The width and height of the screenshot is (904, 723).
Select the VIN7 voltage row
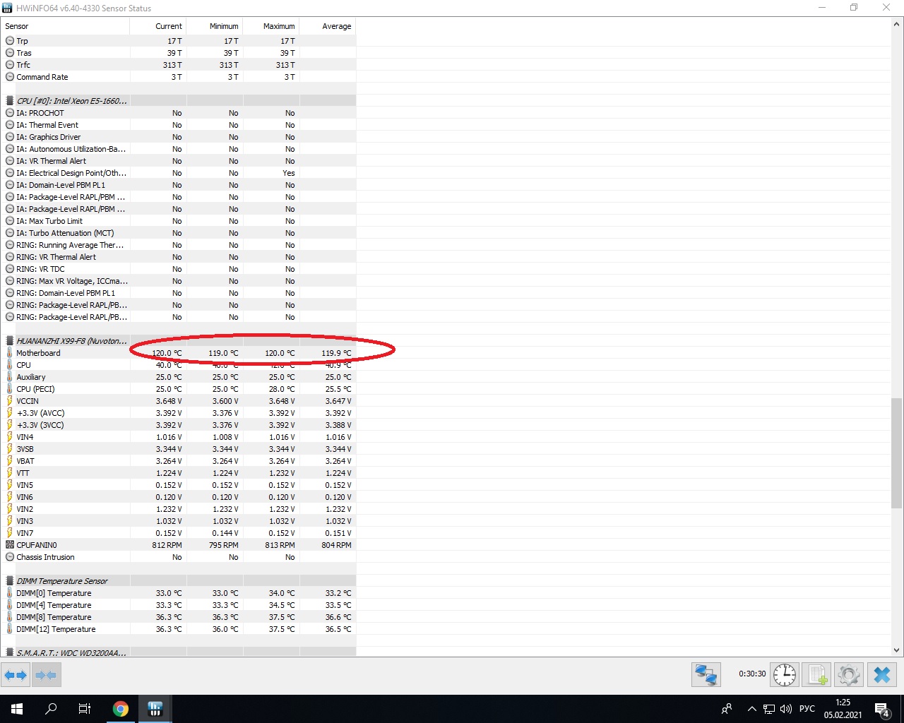(179, 533)
